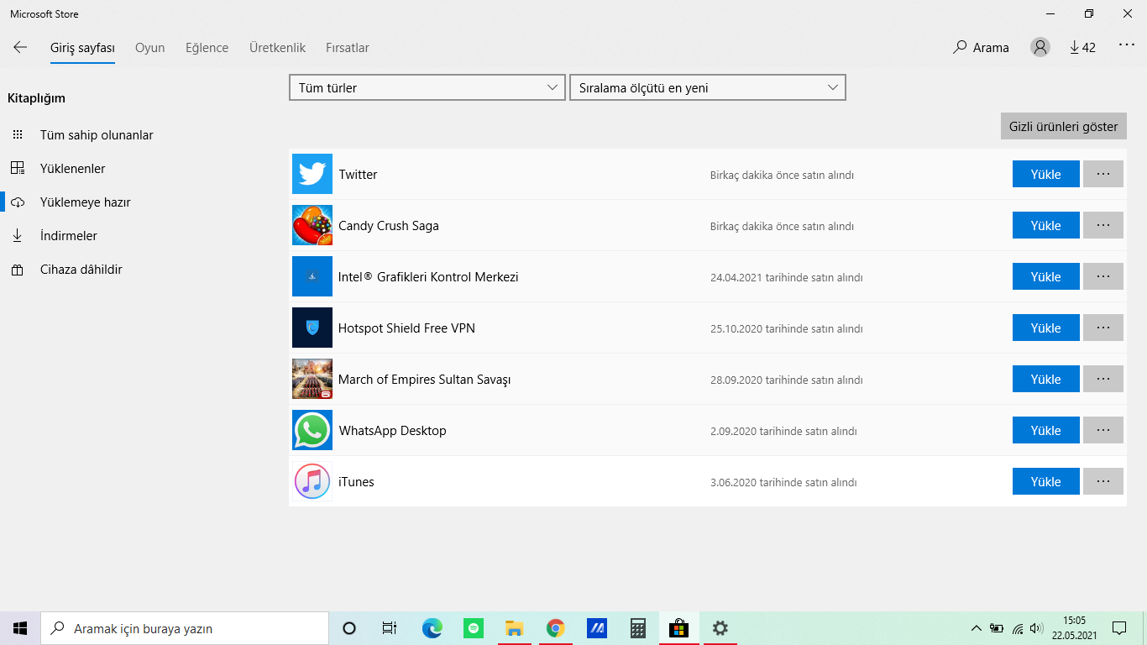Click the WhatsApp Desktop app icon
This screenshot has width=1147, height=645.
pyautogui.click(x=312, y=430)
